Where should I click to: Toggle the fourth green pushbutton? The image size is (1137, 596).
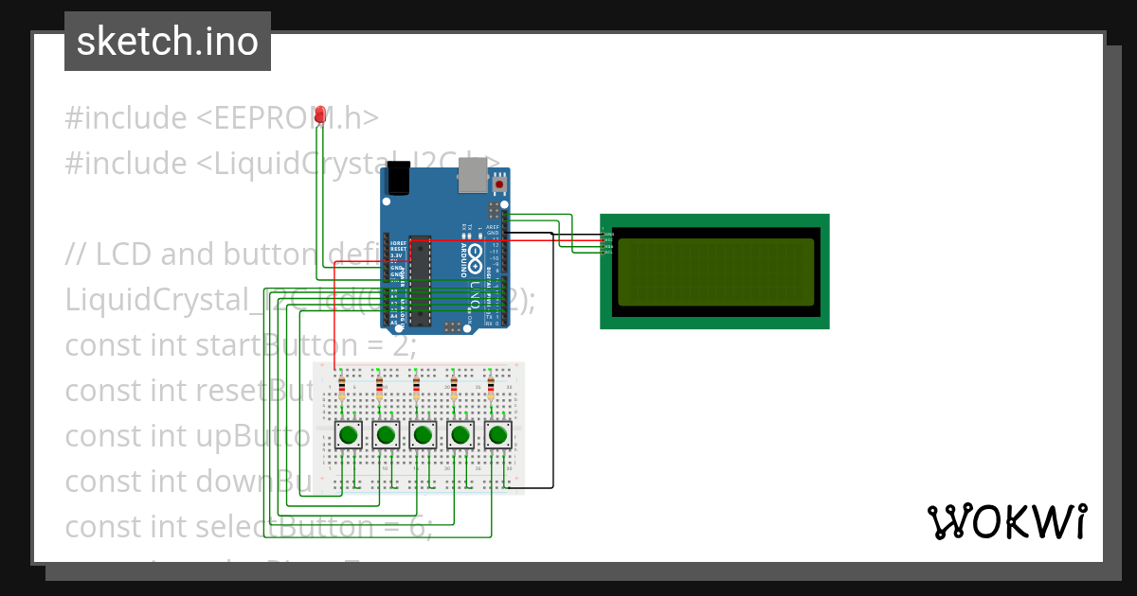(460, 435)
